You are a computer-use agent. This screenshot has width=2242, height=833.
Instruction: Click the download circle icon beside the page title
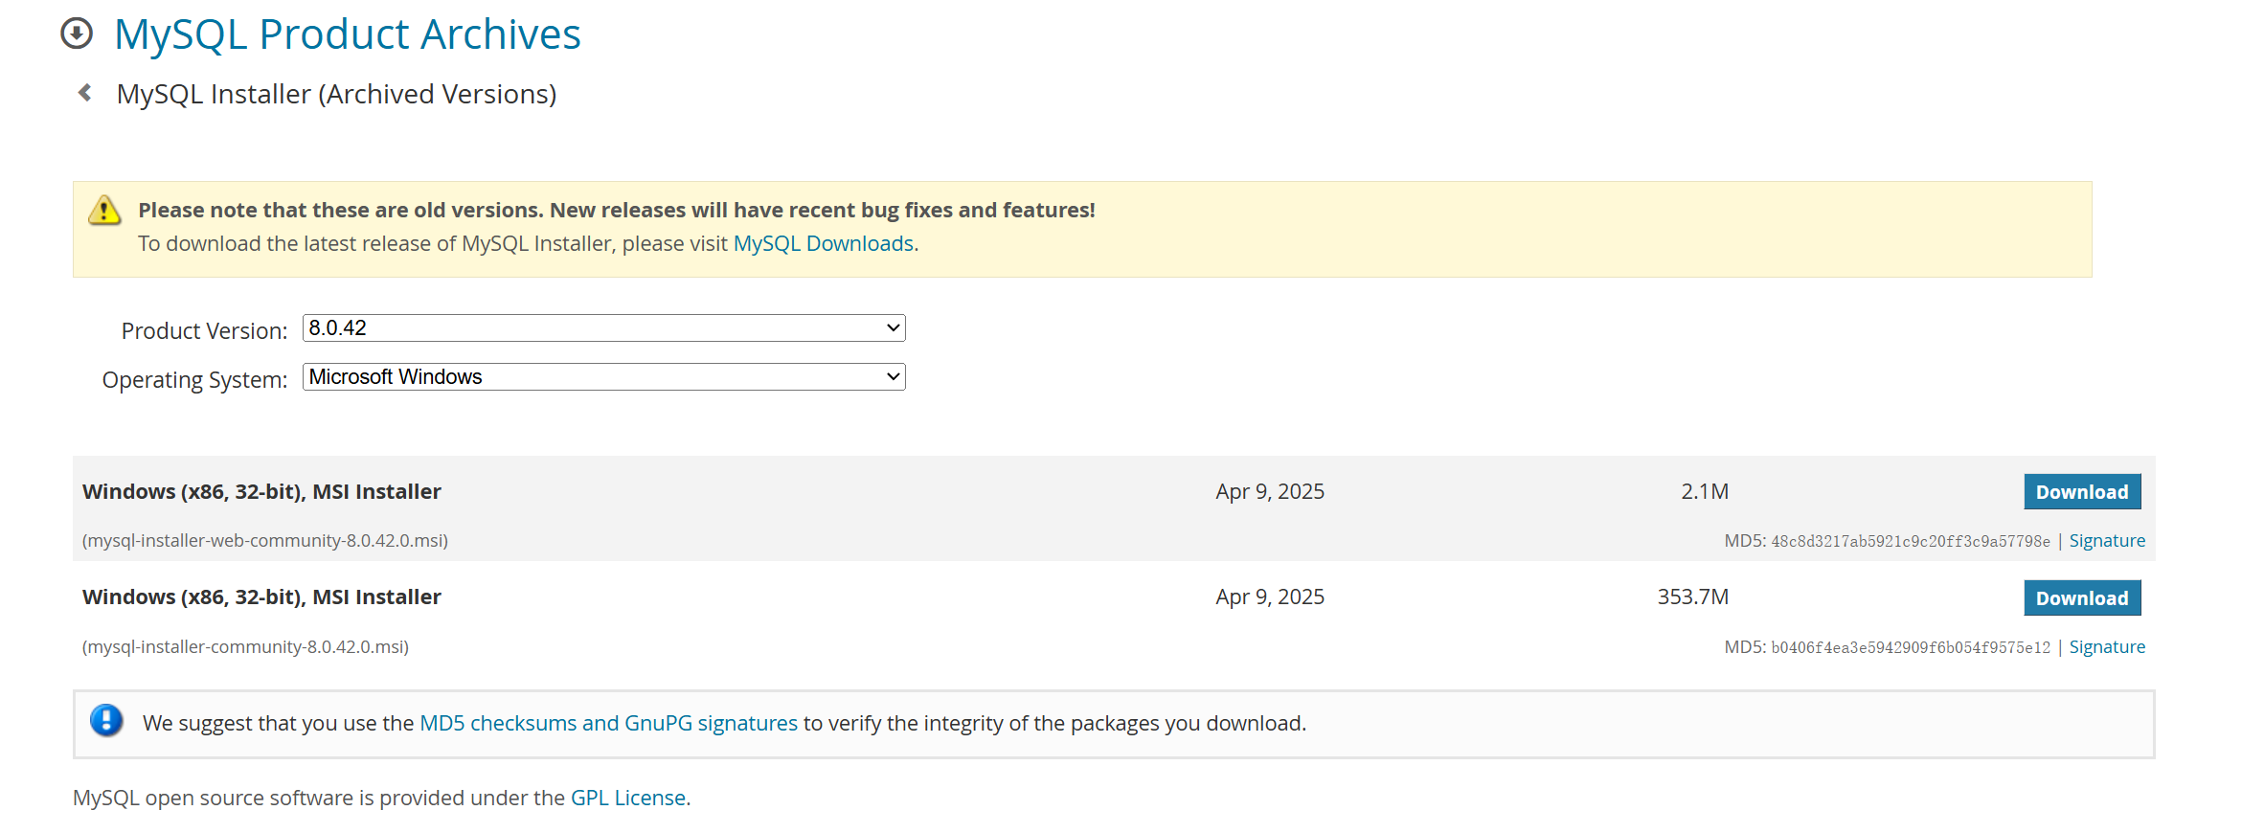[x=77, y=34]
